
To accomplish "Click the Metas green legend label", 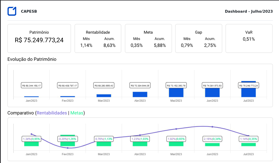I will (77, 113).
